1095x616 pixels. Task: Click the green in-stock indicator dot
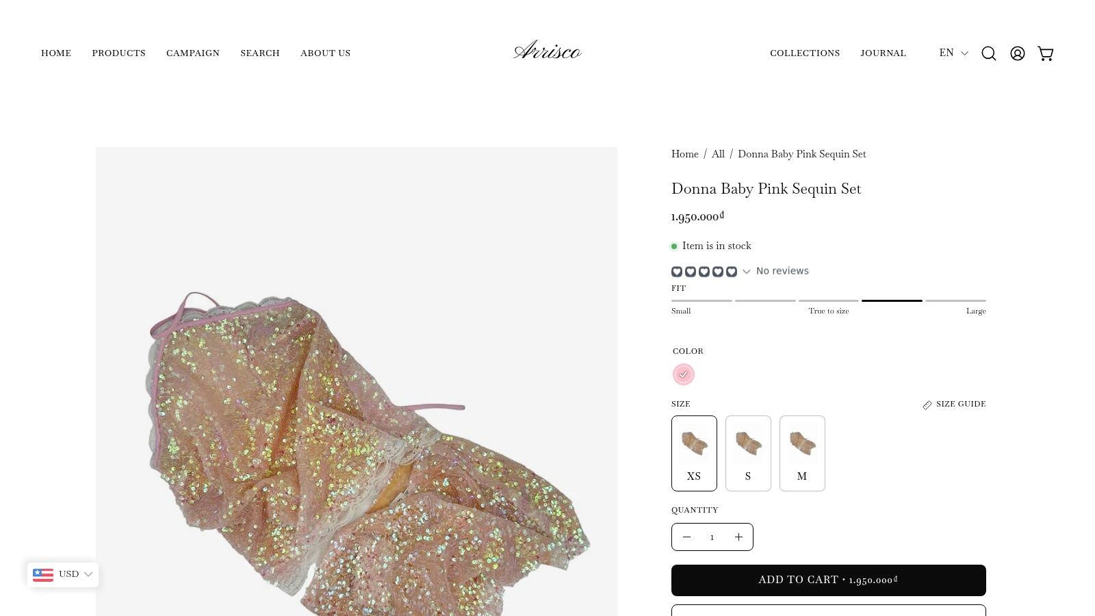[674, 246]
